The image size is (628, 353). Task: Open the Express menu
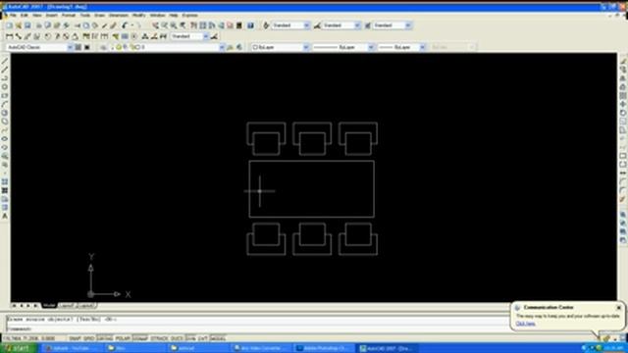click(x=189, y=16)
